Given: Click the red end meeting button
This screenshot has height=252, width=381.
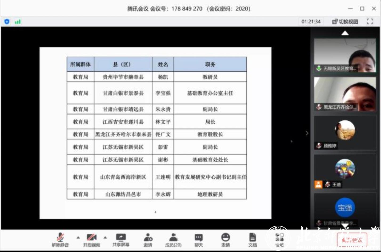Looking at the screenshot, I should [352, 239].
